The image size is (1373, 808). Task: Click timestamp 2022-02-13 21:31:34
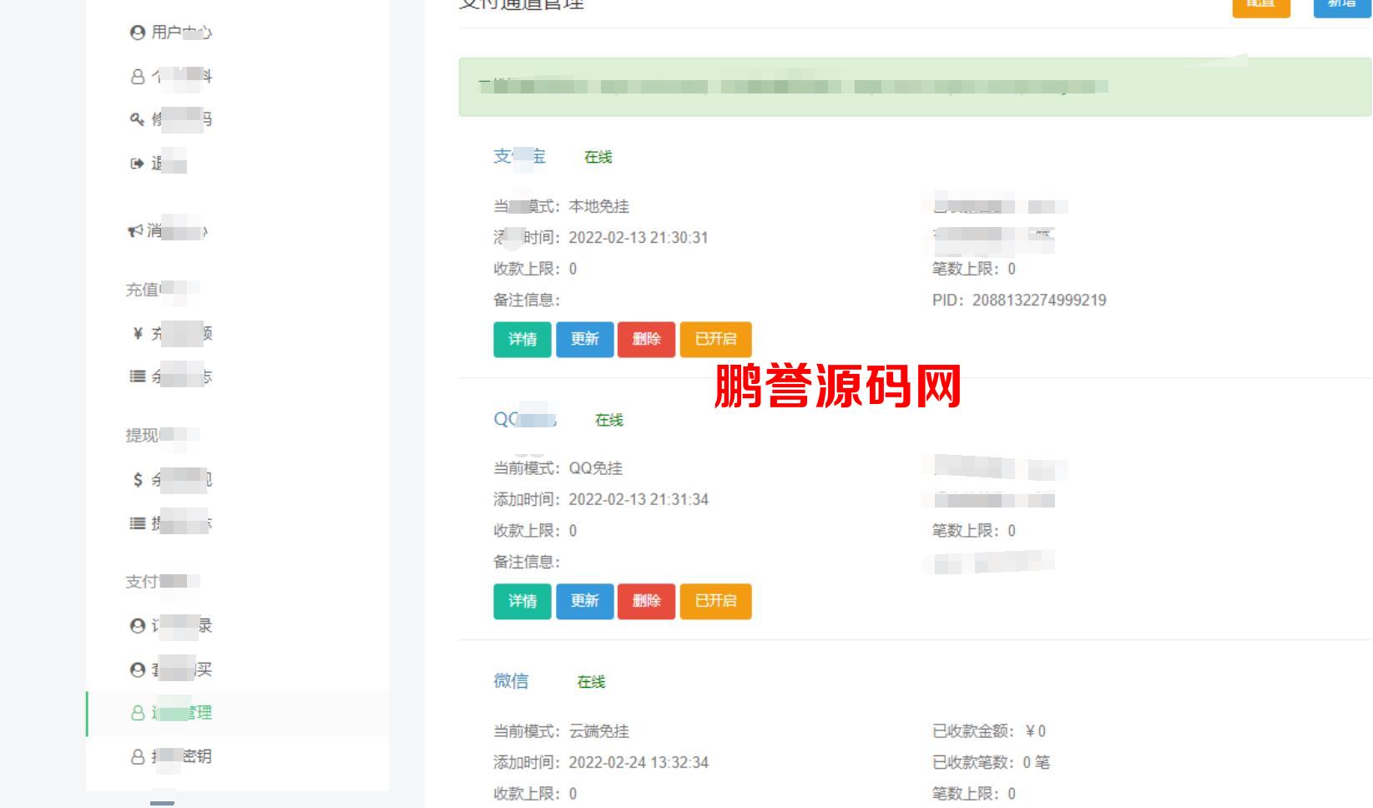click(x=639, y=500)
